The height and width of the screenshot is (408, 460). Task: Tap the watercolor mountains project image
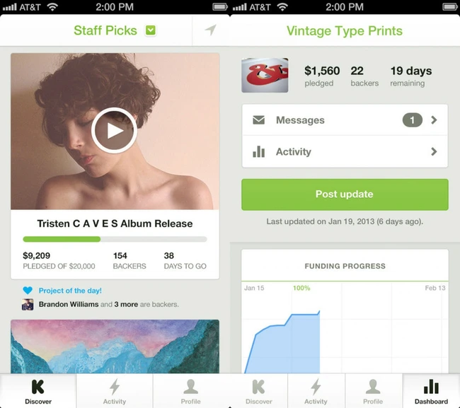115,346
